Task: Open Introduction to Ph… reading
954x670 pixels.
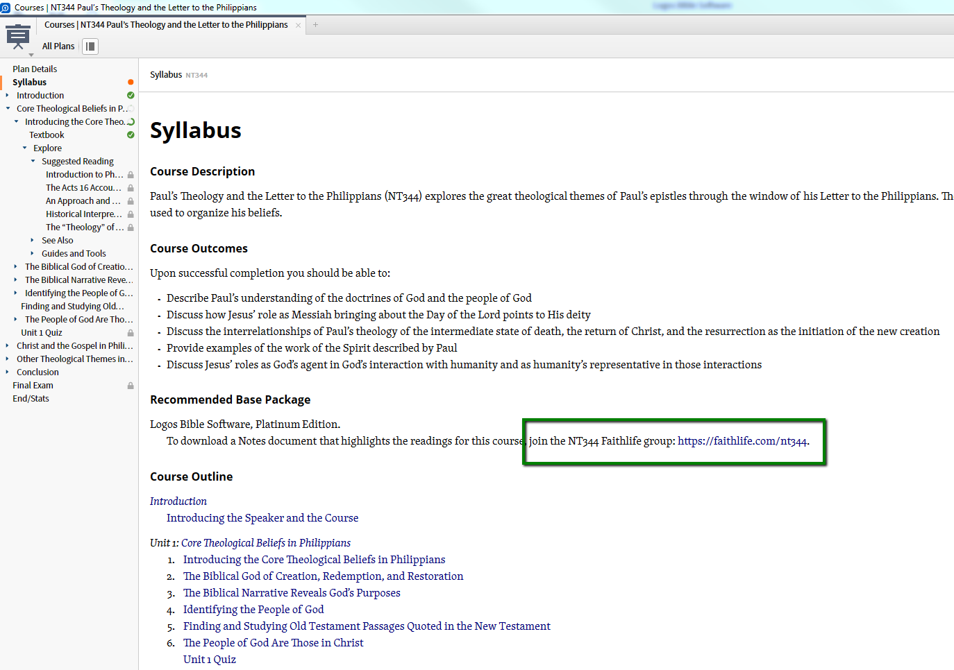Action: [x=84, y=175]
